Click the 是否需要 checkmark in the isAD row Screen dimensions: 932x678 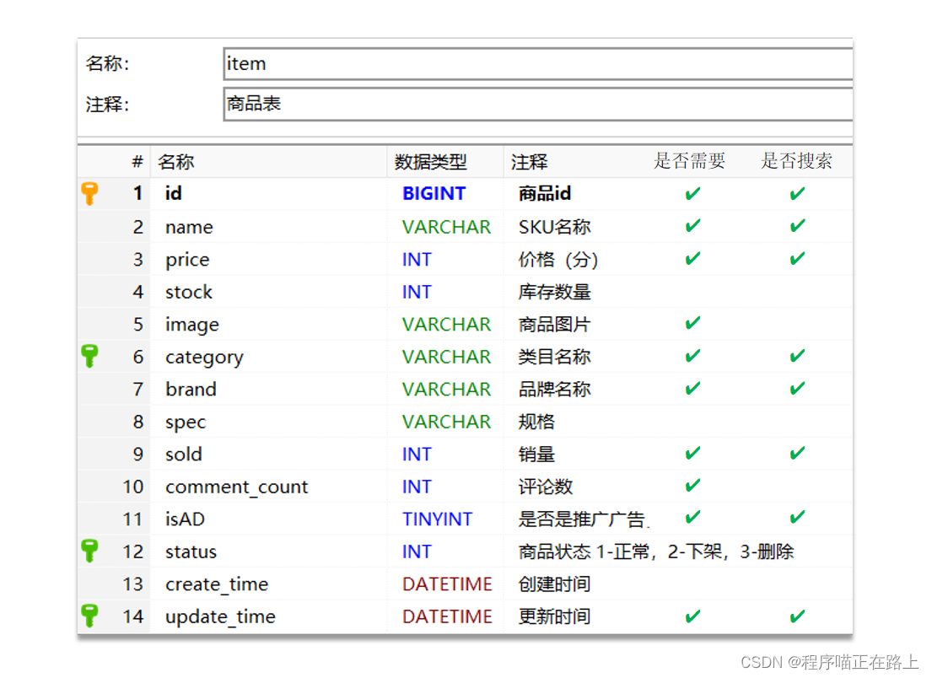pyautogui.click(x=692, y=518)
